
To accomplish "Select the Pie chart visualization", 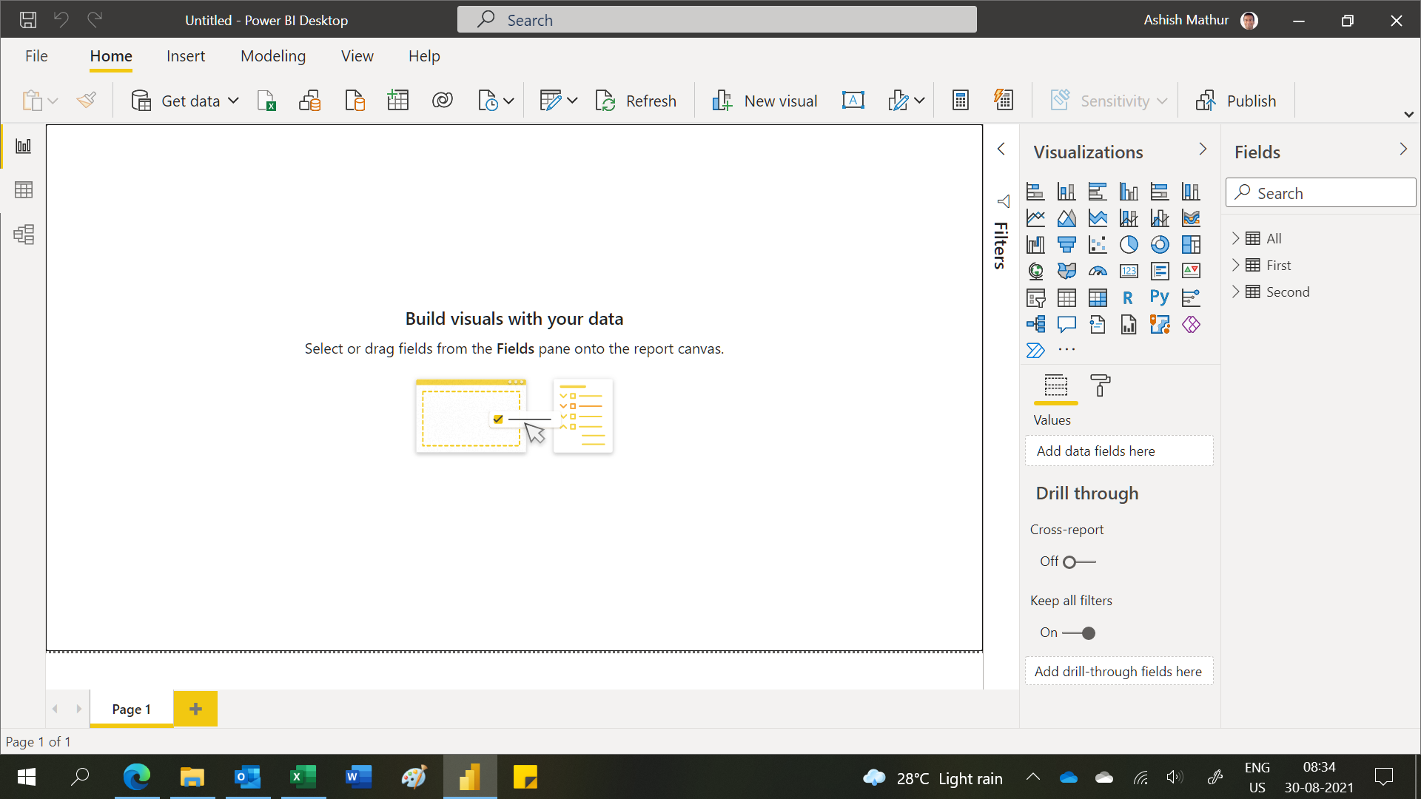I will [1129, 245].
